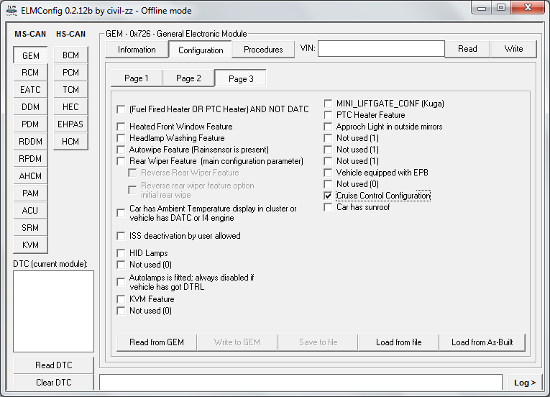550x397 pixels.
Task: Click into the VIN input field
Action: [x=381, y=49]
